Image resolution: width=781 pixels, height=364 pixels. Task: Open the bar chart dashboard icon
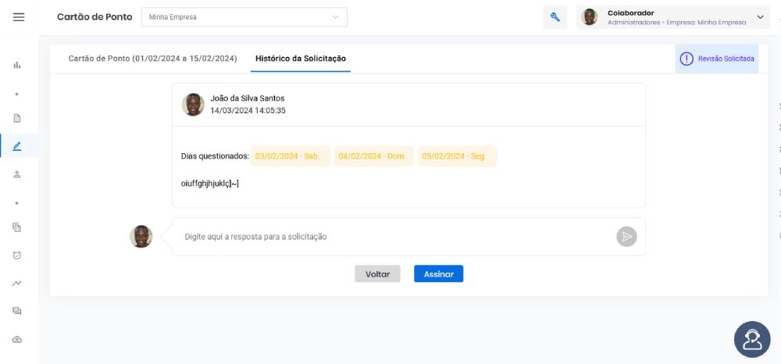tap(17, 66)
